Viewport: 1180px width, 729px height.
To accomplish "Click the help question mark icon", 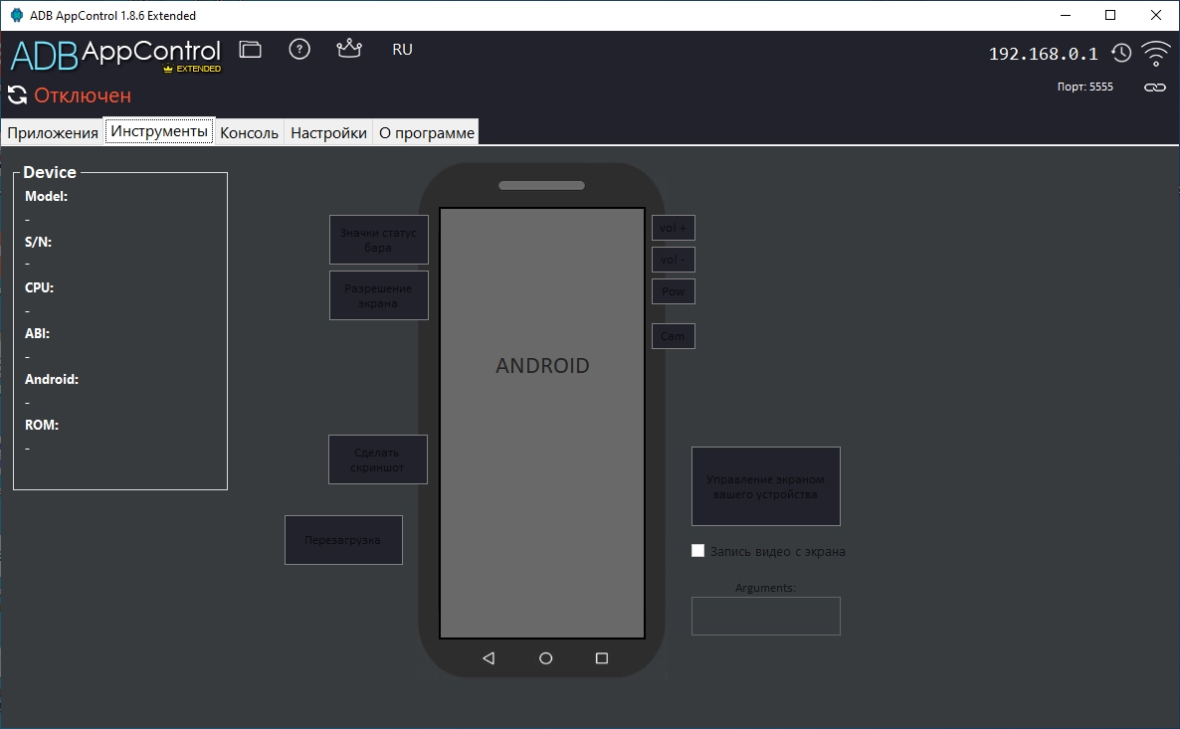I will (299, 50).
